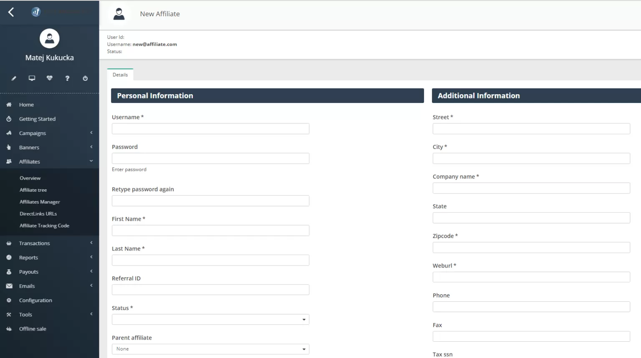Click the Tools wrench icon

9,314
